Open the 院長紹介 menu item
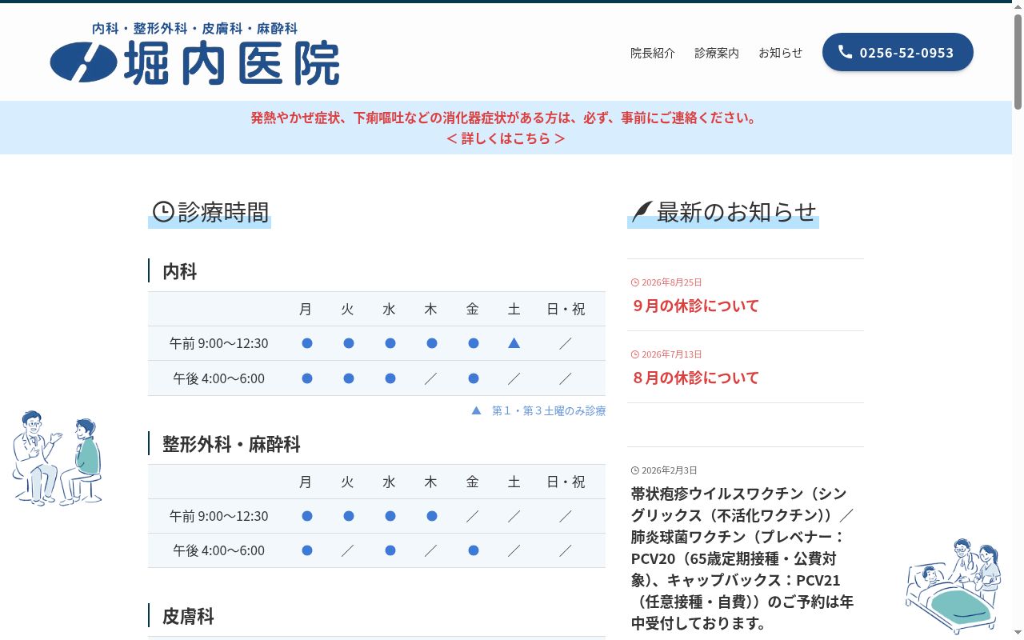The width and height of the screenshot is (1024, 640). 653,53
